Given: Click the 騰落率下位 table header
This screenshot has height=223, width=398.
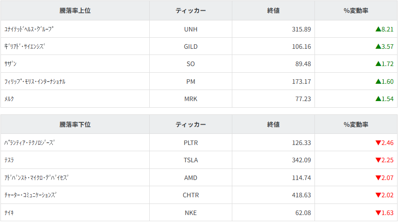Looking at the screenshot, I should [x=75, y=125].
